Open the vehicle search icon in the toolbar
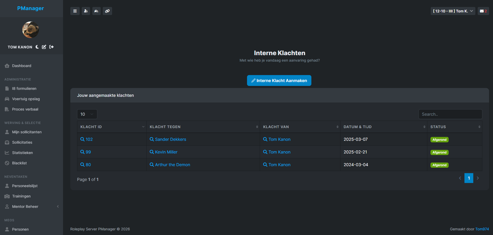The image size is (493, 235). [96, 11]
